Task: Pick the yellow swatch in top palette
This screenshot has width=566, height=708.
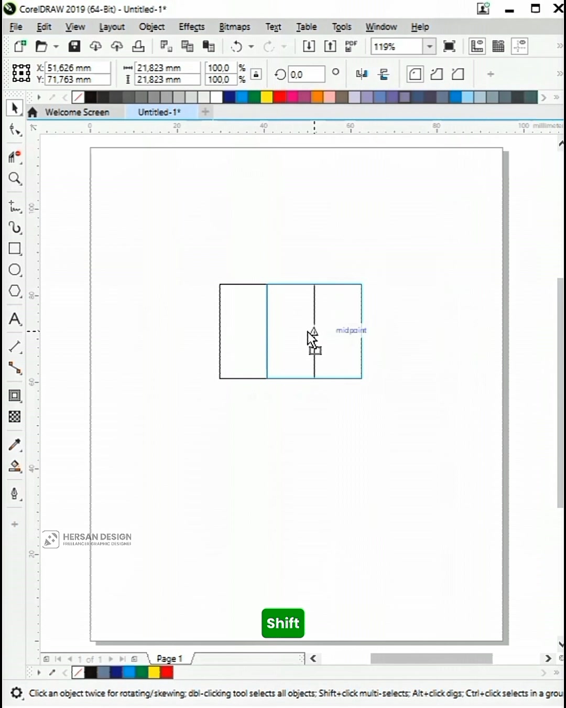Action: pos(267,98)
